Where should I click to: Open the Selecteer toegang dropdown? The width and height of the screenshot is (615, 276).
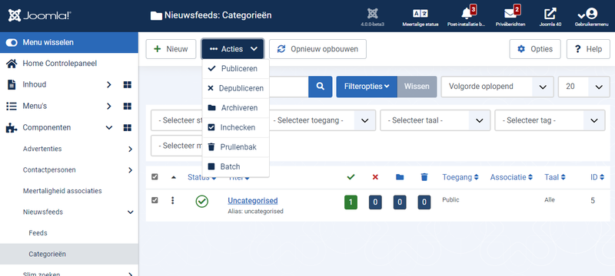click(x=321, y=120)
